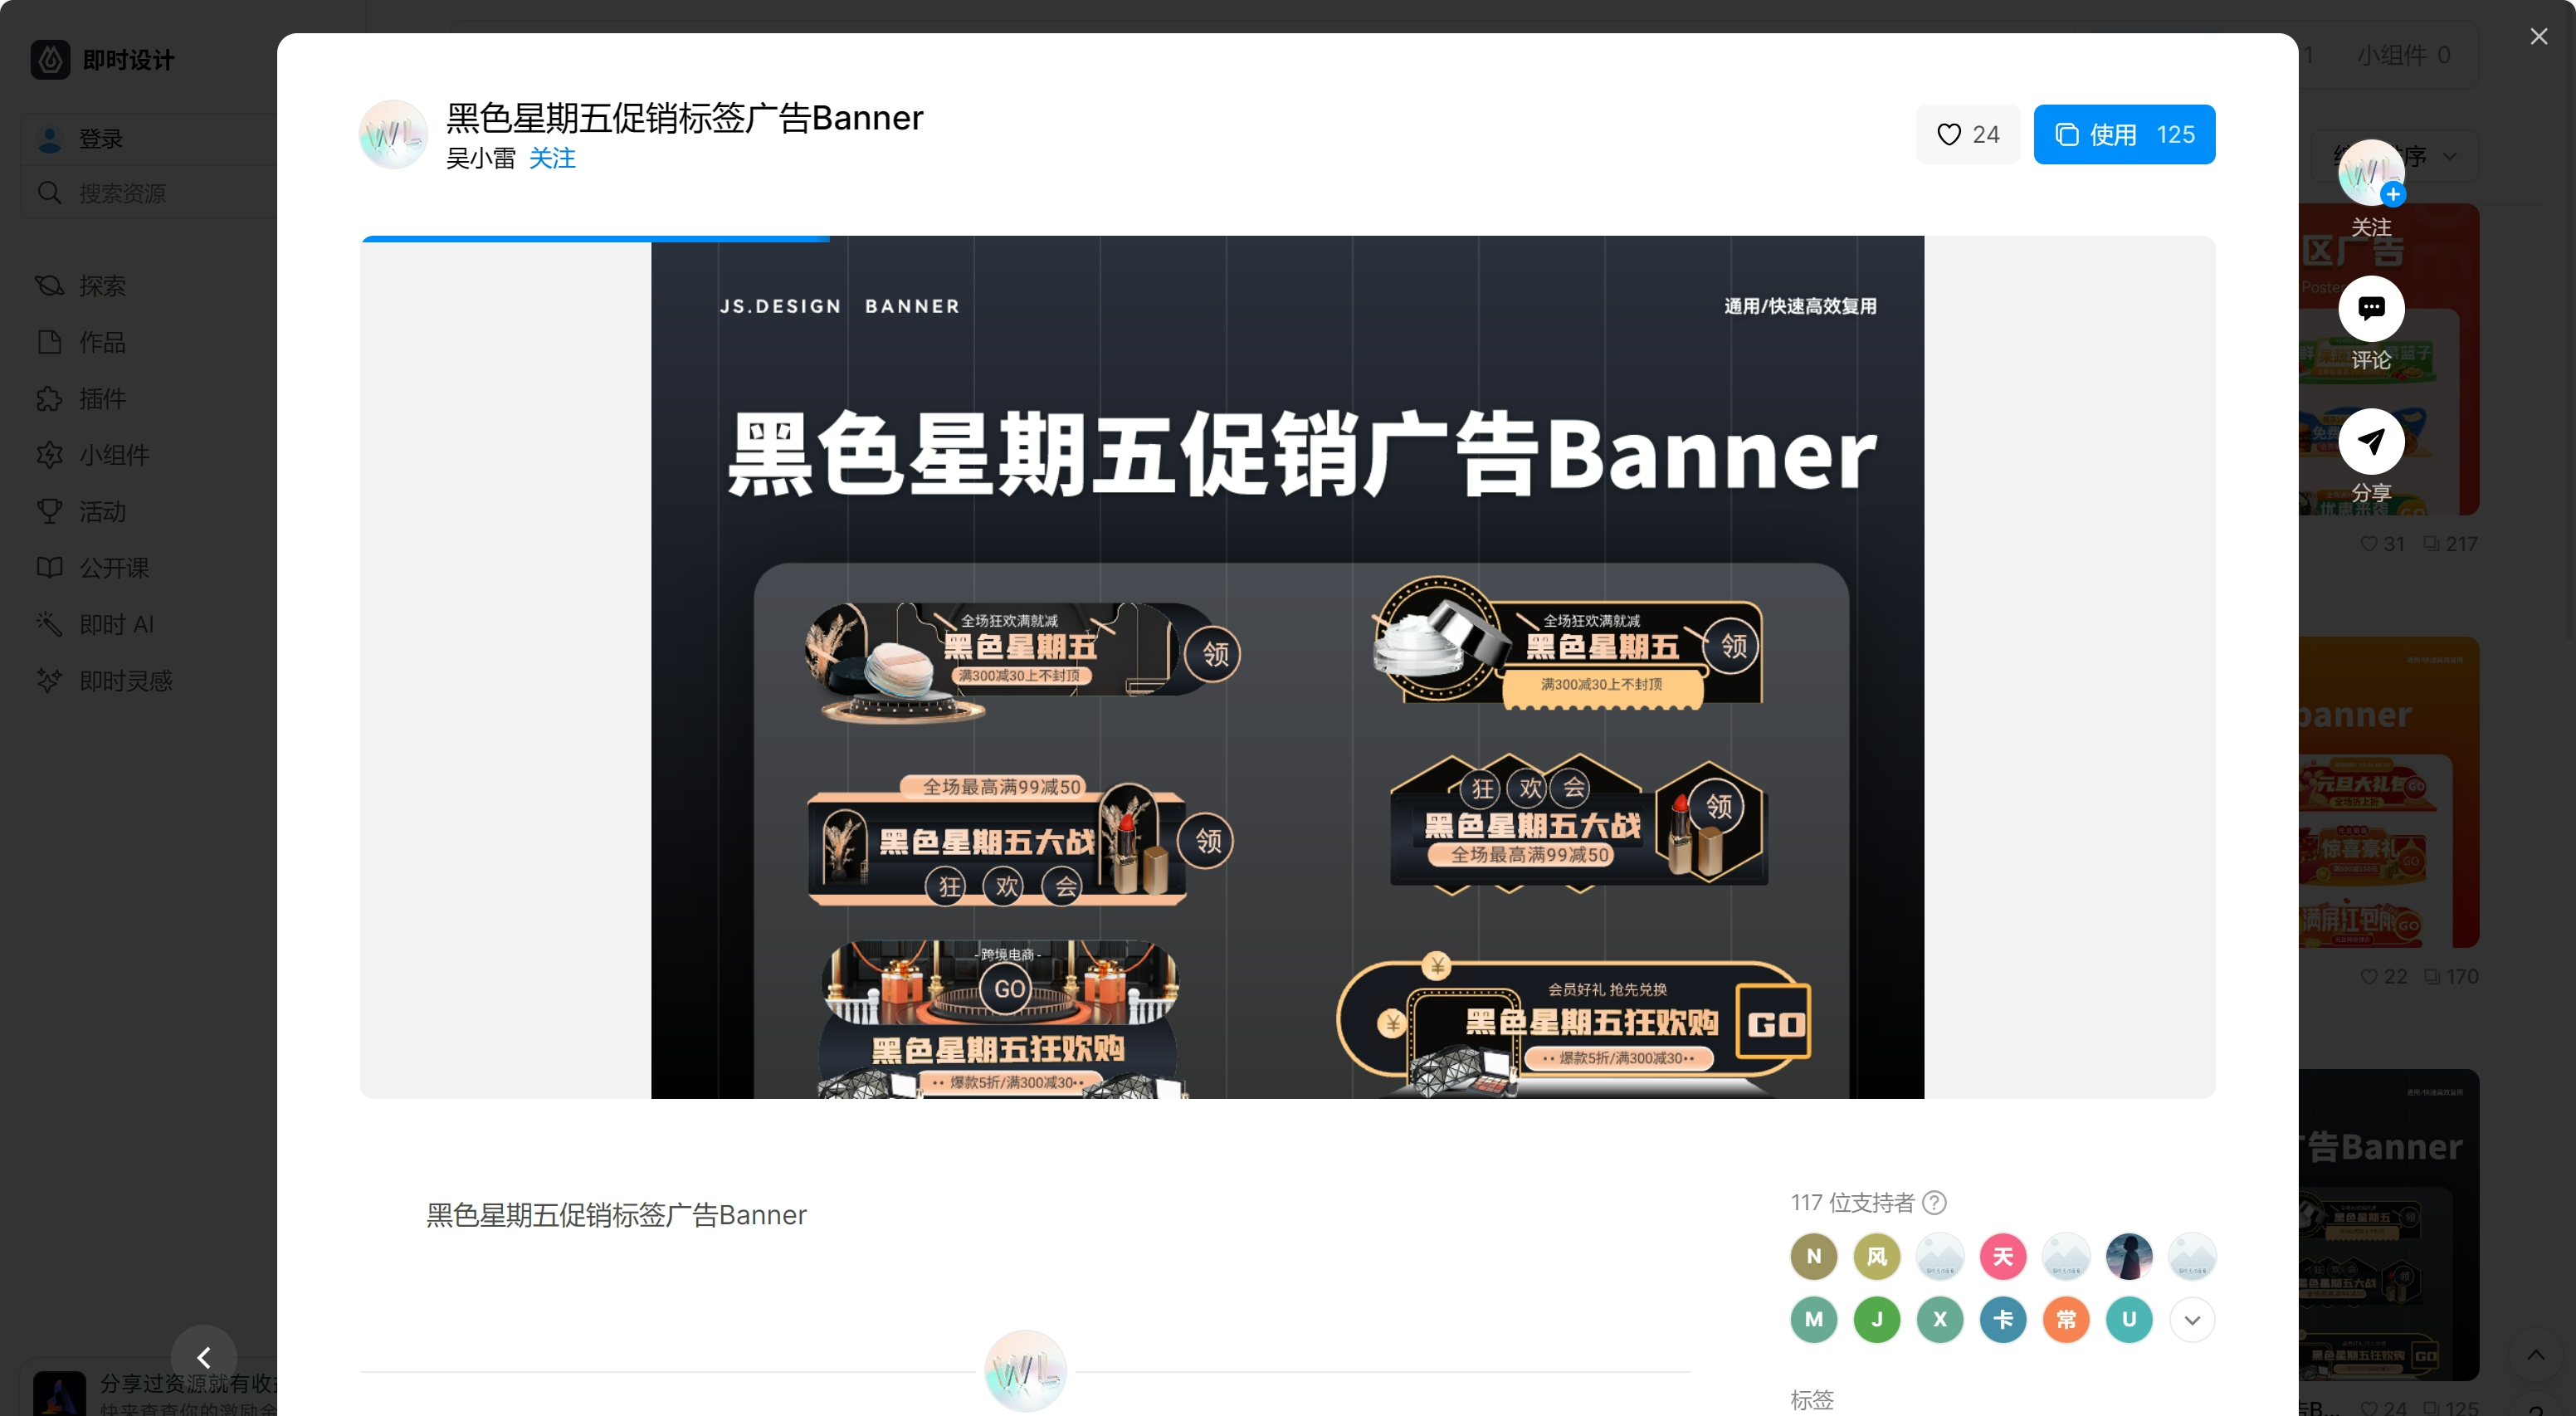The height and width of the screenshot is (1416, 2576).
Task: Open author name 吴小雷
Action: (x=481, y=158)
